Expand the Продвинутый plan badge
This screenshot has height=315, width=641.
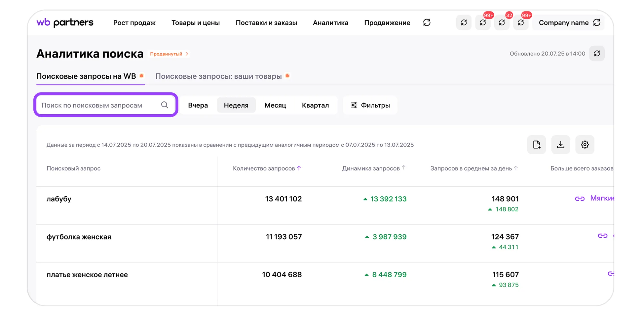click(169, 54)
